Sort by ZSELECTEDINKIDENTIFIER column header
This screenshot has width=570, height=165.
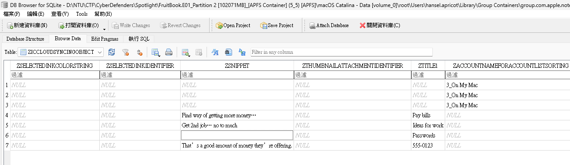point(140,66)
